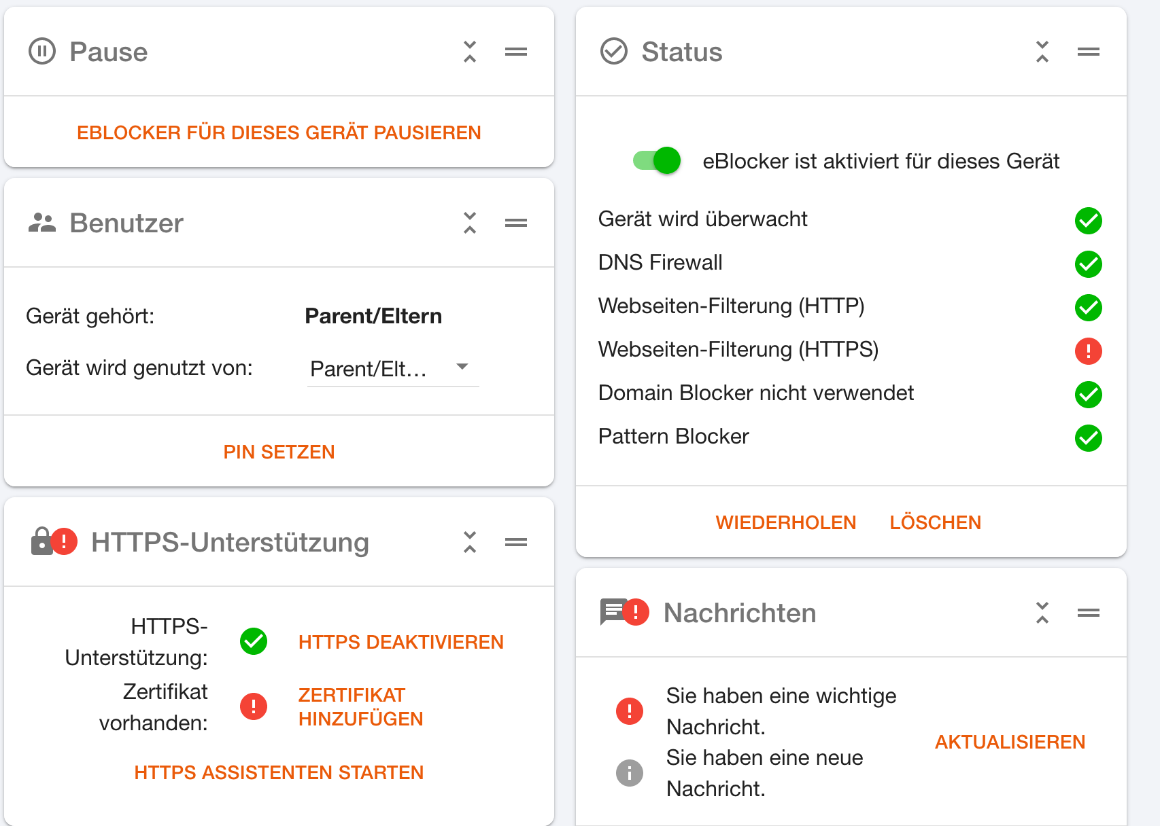The height and width of the screenshot is (826, 1160).
Task: Click 'Parent/Eltern' device owner text
Action: [373, 316]
